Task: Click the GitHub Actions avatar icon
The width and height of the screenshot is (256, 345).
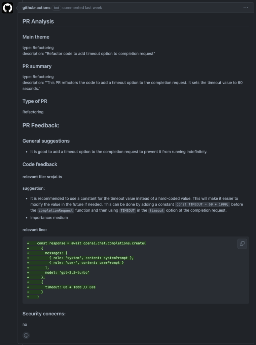Action: click(8, 8)
